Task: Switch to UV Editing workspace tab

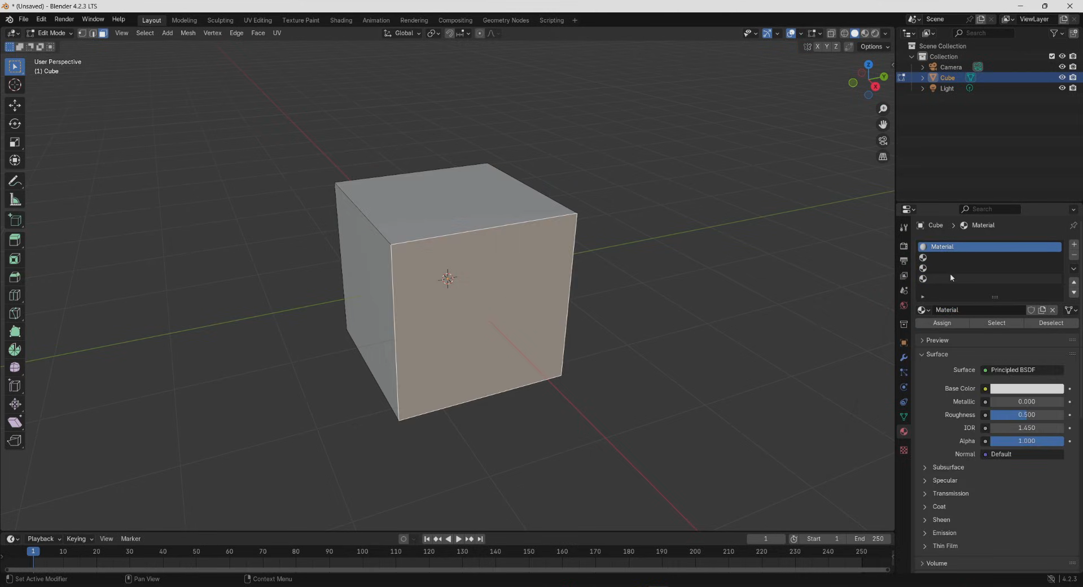Action: [x=257, y=20]
